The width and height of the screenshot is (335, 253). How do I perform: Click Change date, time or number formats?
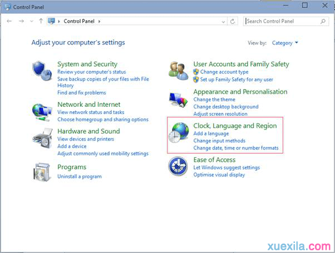coord(236,148)
